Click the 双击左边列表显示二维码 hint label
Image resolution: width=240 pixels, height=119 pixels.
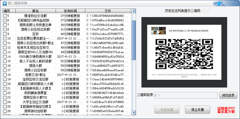[x=182, y=11]
